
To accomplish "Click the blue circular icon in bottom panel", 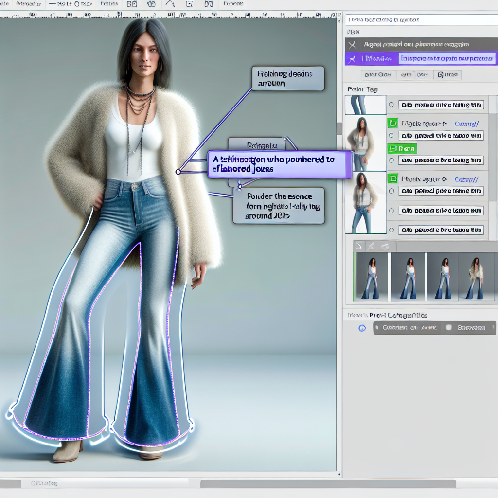I will click(x=362, y=328).
